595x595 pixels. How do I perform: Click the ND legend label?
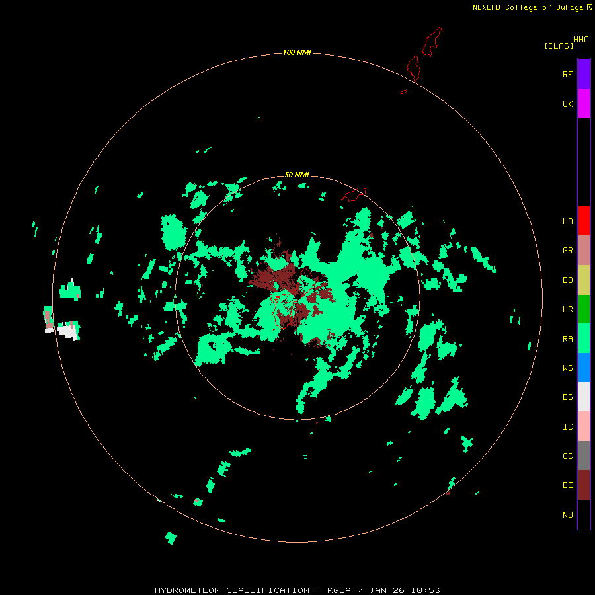click(567, 515)
